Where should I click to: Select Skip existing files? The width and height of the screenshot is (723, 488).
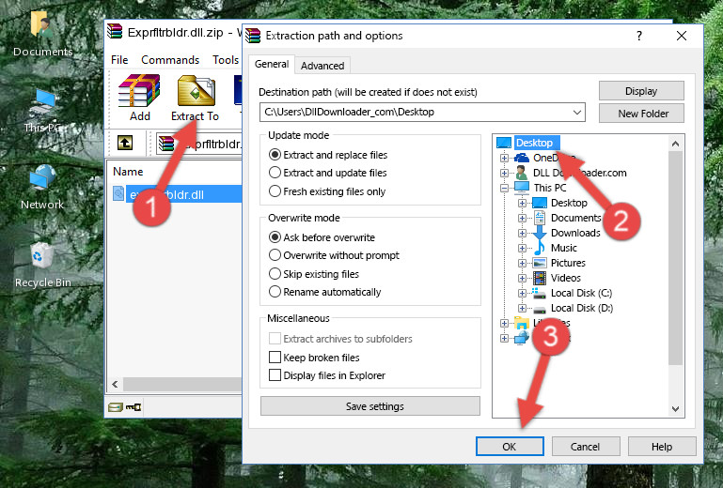275,273
